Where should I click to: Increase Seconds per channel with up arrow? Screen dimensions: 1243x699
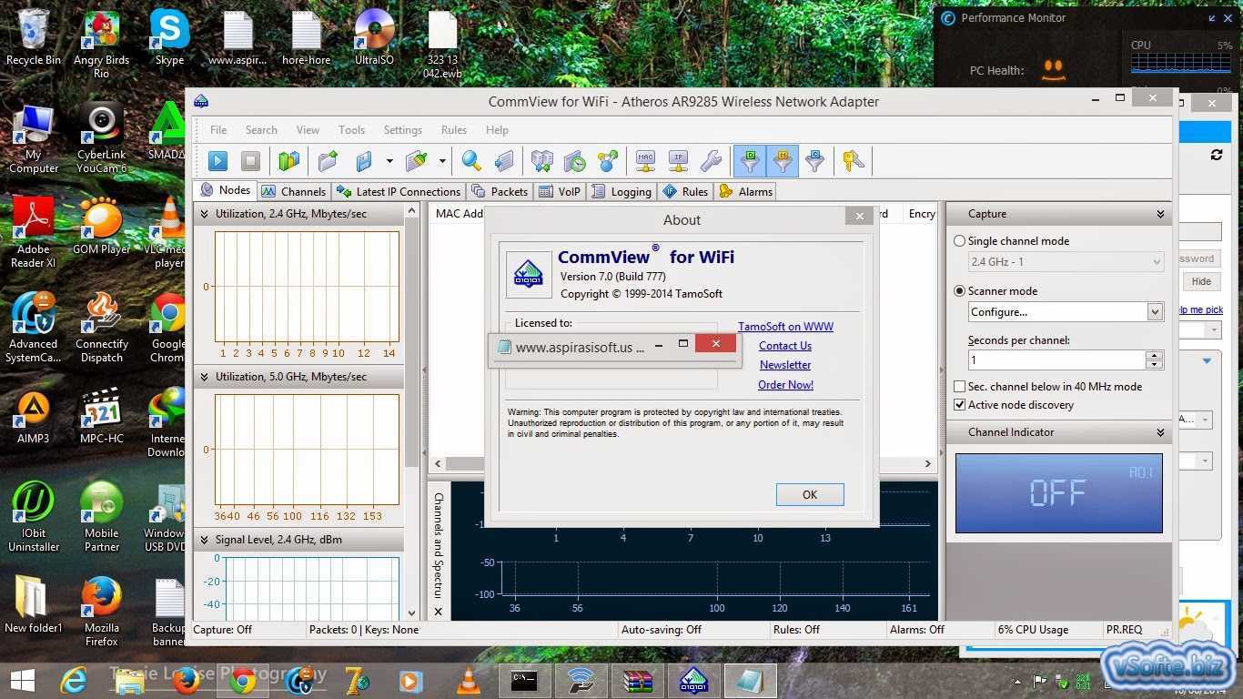click(x=1155, y=355)
